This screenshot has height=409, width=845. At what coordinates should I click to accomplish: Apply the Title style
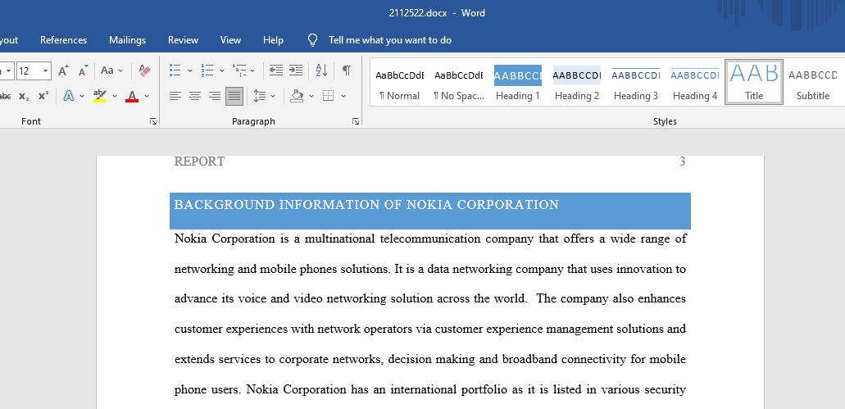tap(754, 82)
